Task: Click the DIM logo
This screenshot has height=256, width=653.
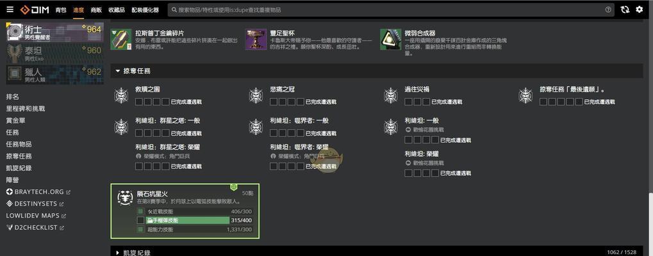Action: (35, 10)
